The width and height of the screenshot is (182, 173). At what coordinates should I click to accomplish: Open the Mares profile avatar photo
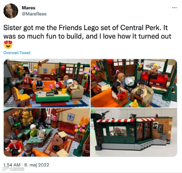click(11, 11)
